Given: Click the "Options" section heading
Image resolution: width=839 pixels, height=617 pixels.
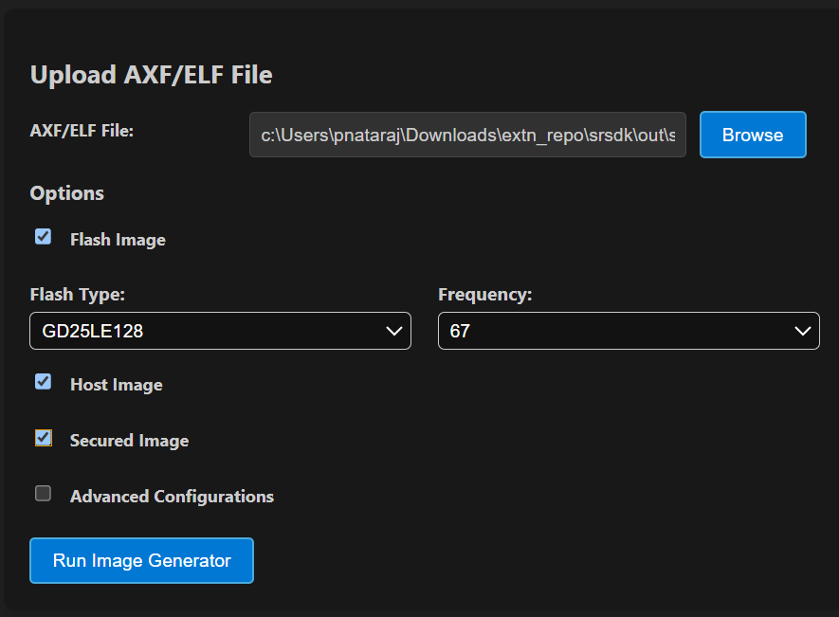Looking at the screenshot, I should click(x=67, y=193).
